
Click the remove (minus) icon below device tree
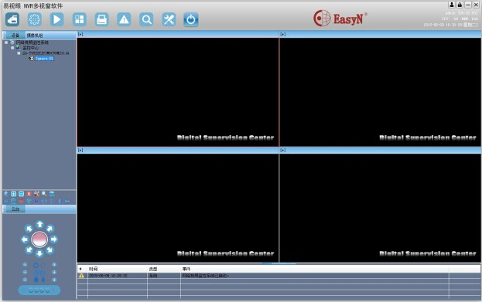[21, 194]
